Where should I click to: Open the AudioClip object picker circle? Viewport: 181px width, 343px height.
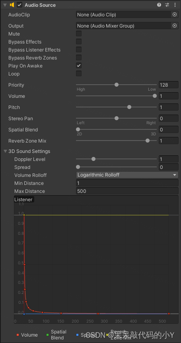(175, 14)
